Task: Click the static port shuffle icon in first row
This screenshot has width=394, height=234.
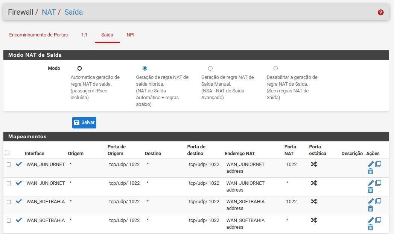Action: (x=313, y=164)
